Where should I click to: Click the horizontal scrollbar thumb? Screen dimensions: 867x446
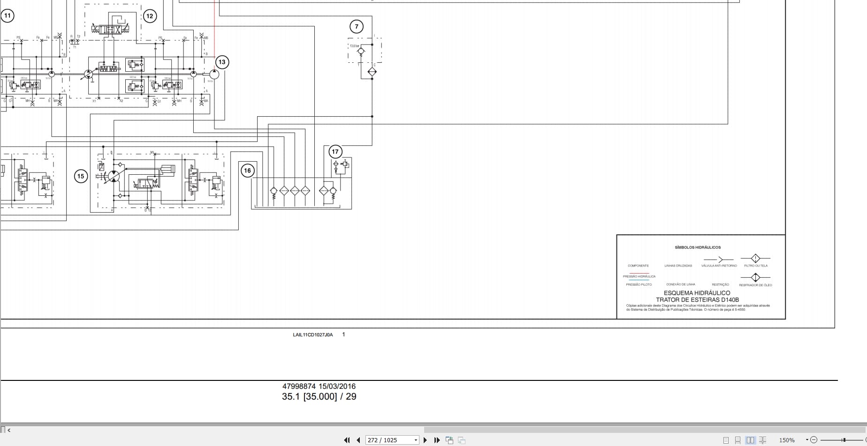(x=645, y=430)
